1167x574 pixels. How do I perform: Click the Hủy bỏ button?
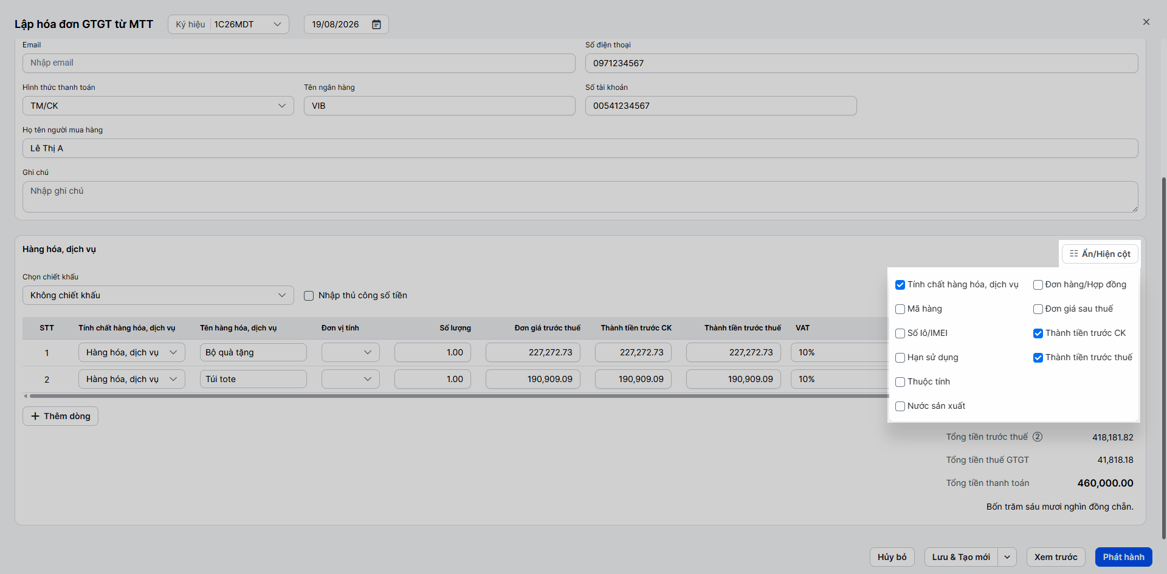pyautogui.click(x=892, y=557)
